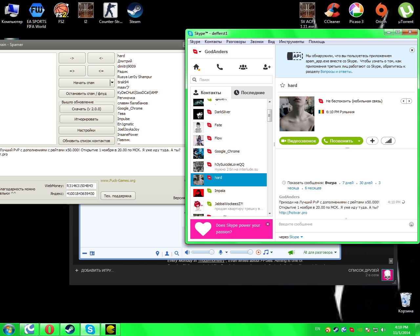Viewport: 420px width, 336px height.
Task: Open the emoticon picker in message box
Action: (x=411, y=224)
